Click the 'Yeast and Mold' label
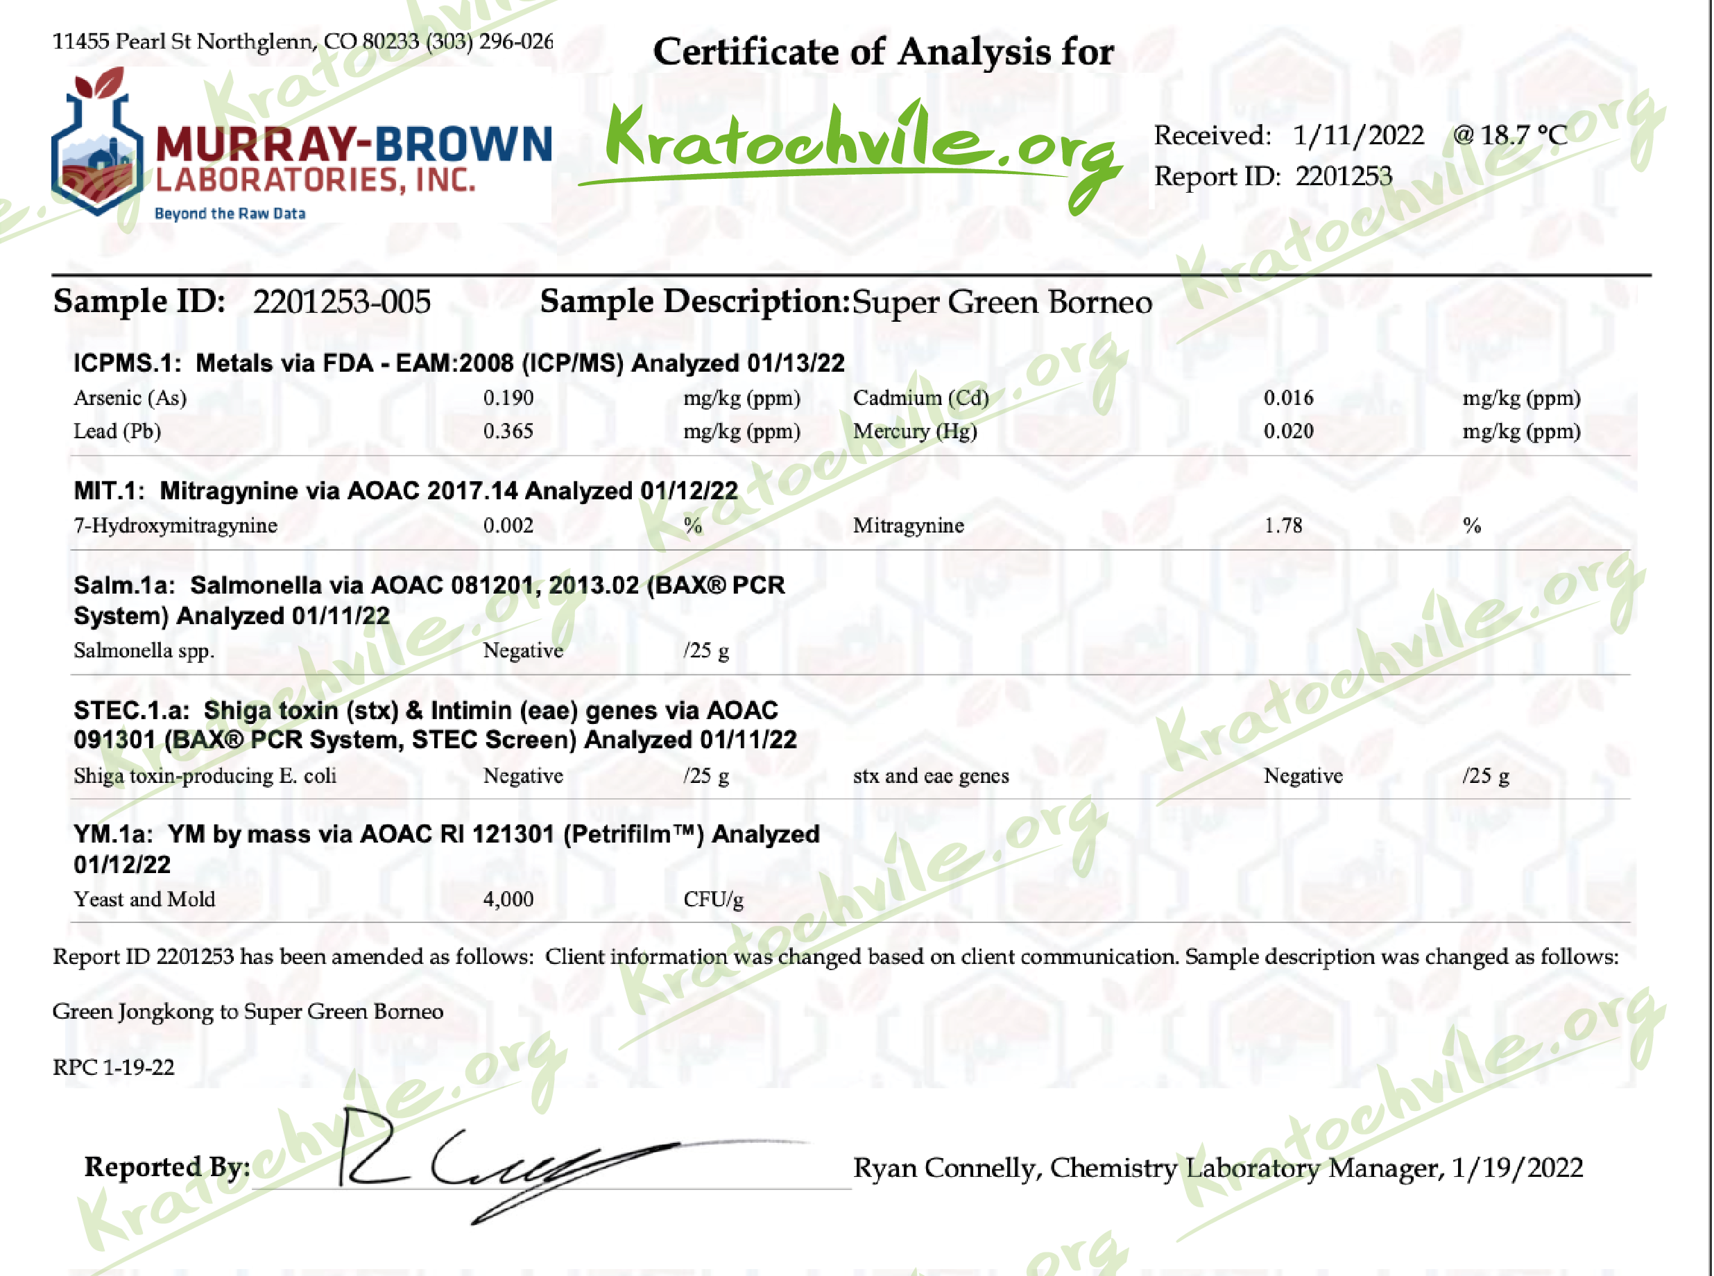 (x=144, y=899)
